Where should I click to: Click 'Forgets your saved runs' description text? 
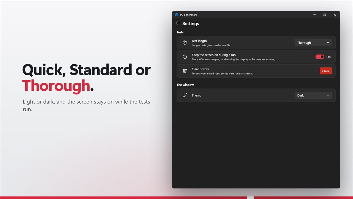click(222, 74)
